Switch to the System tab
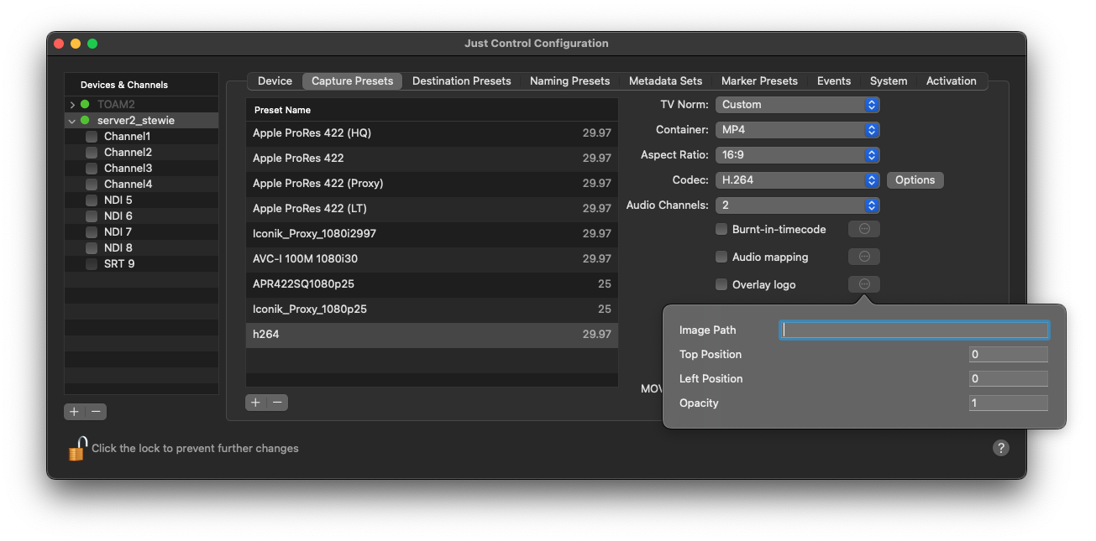 pyautogui.click(x=889, y=81)
